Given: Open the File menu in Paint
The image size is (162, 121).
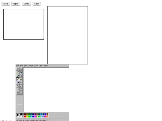Looking at the screenshot, I should click(18, 65).
